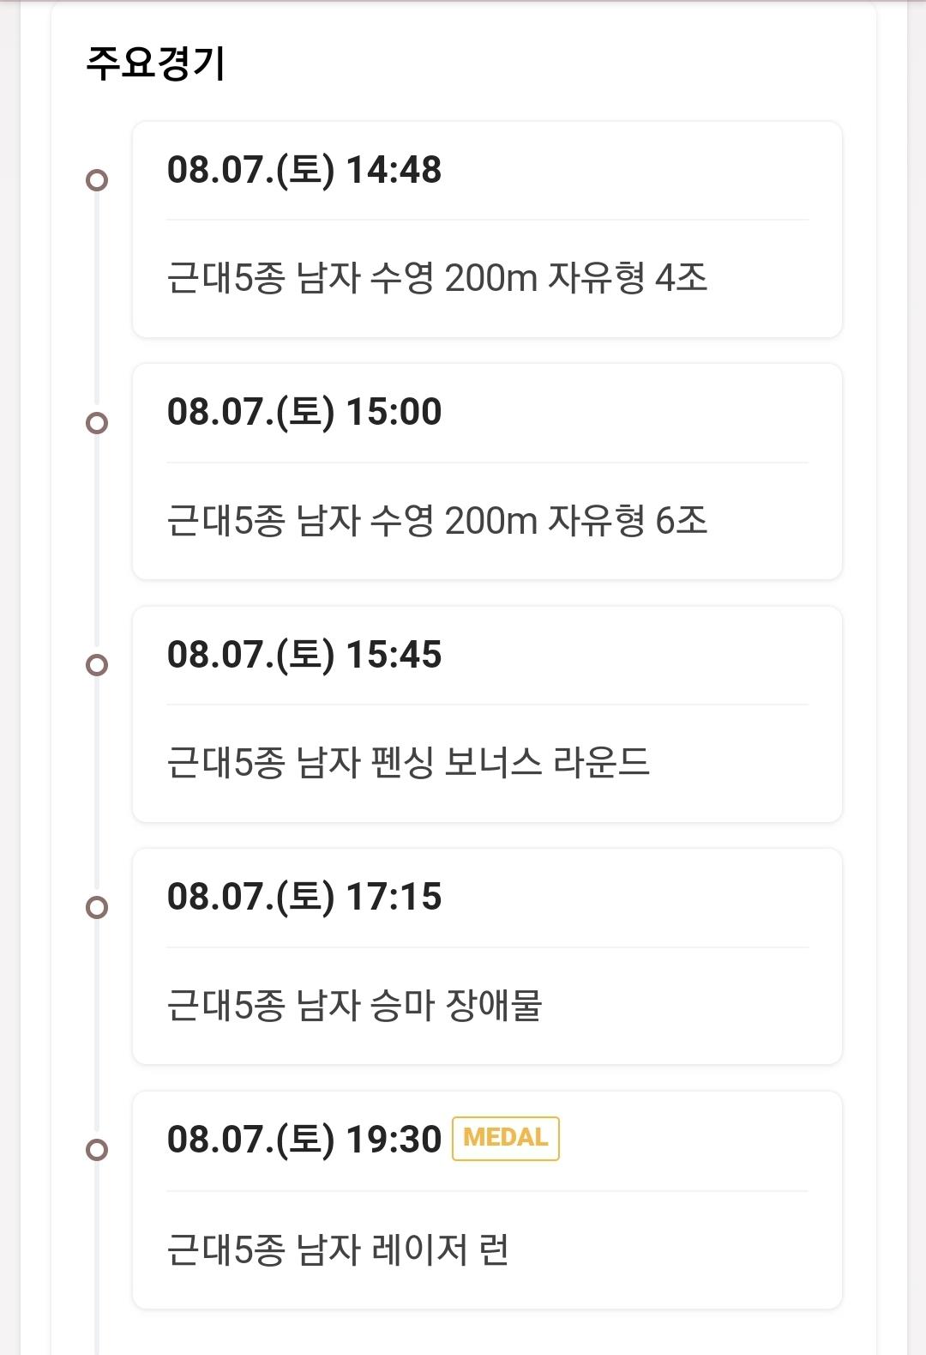Tap the 17:15 riding event card
The image size is (926, 1355).
487,957
